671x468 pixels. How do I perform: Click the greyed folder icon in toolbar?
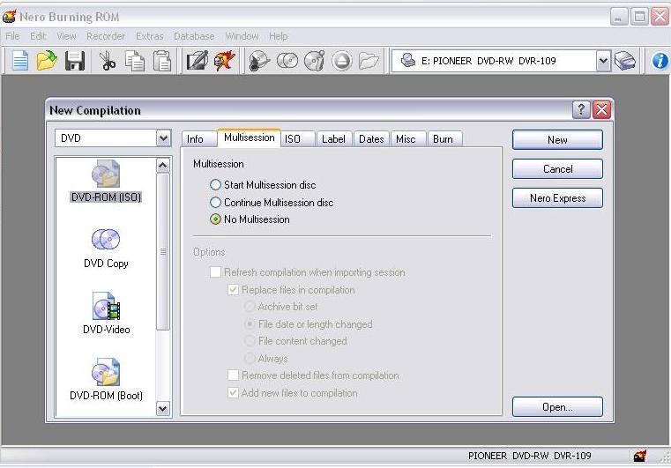(x=369, y=60)
